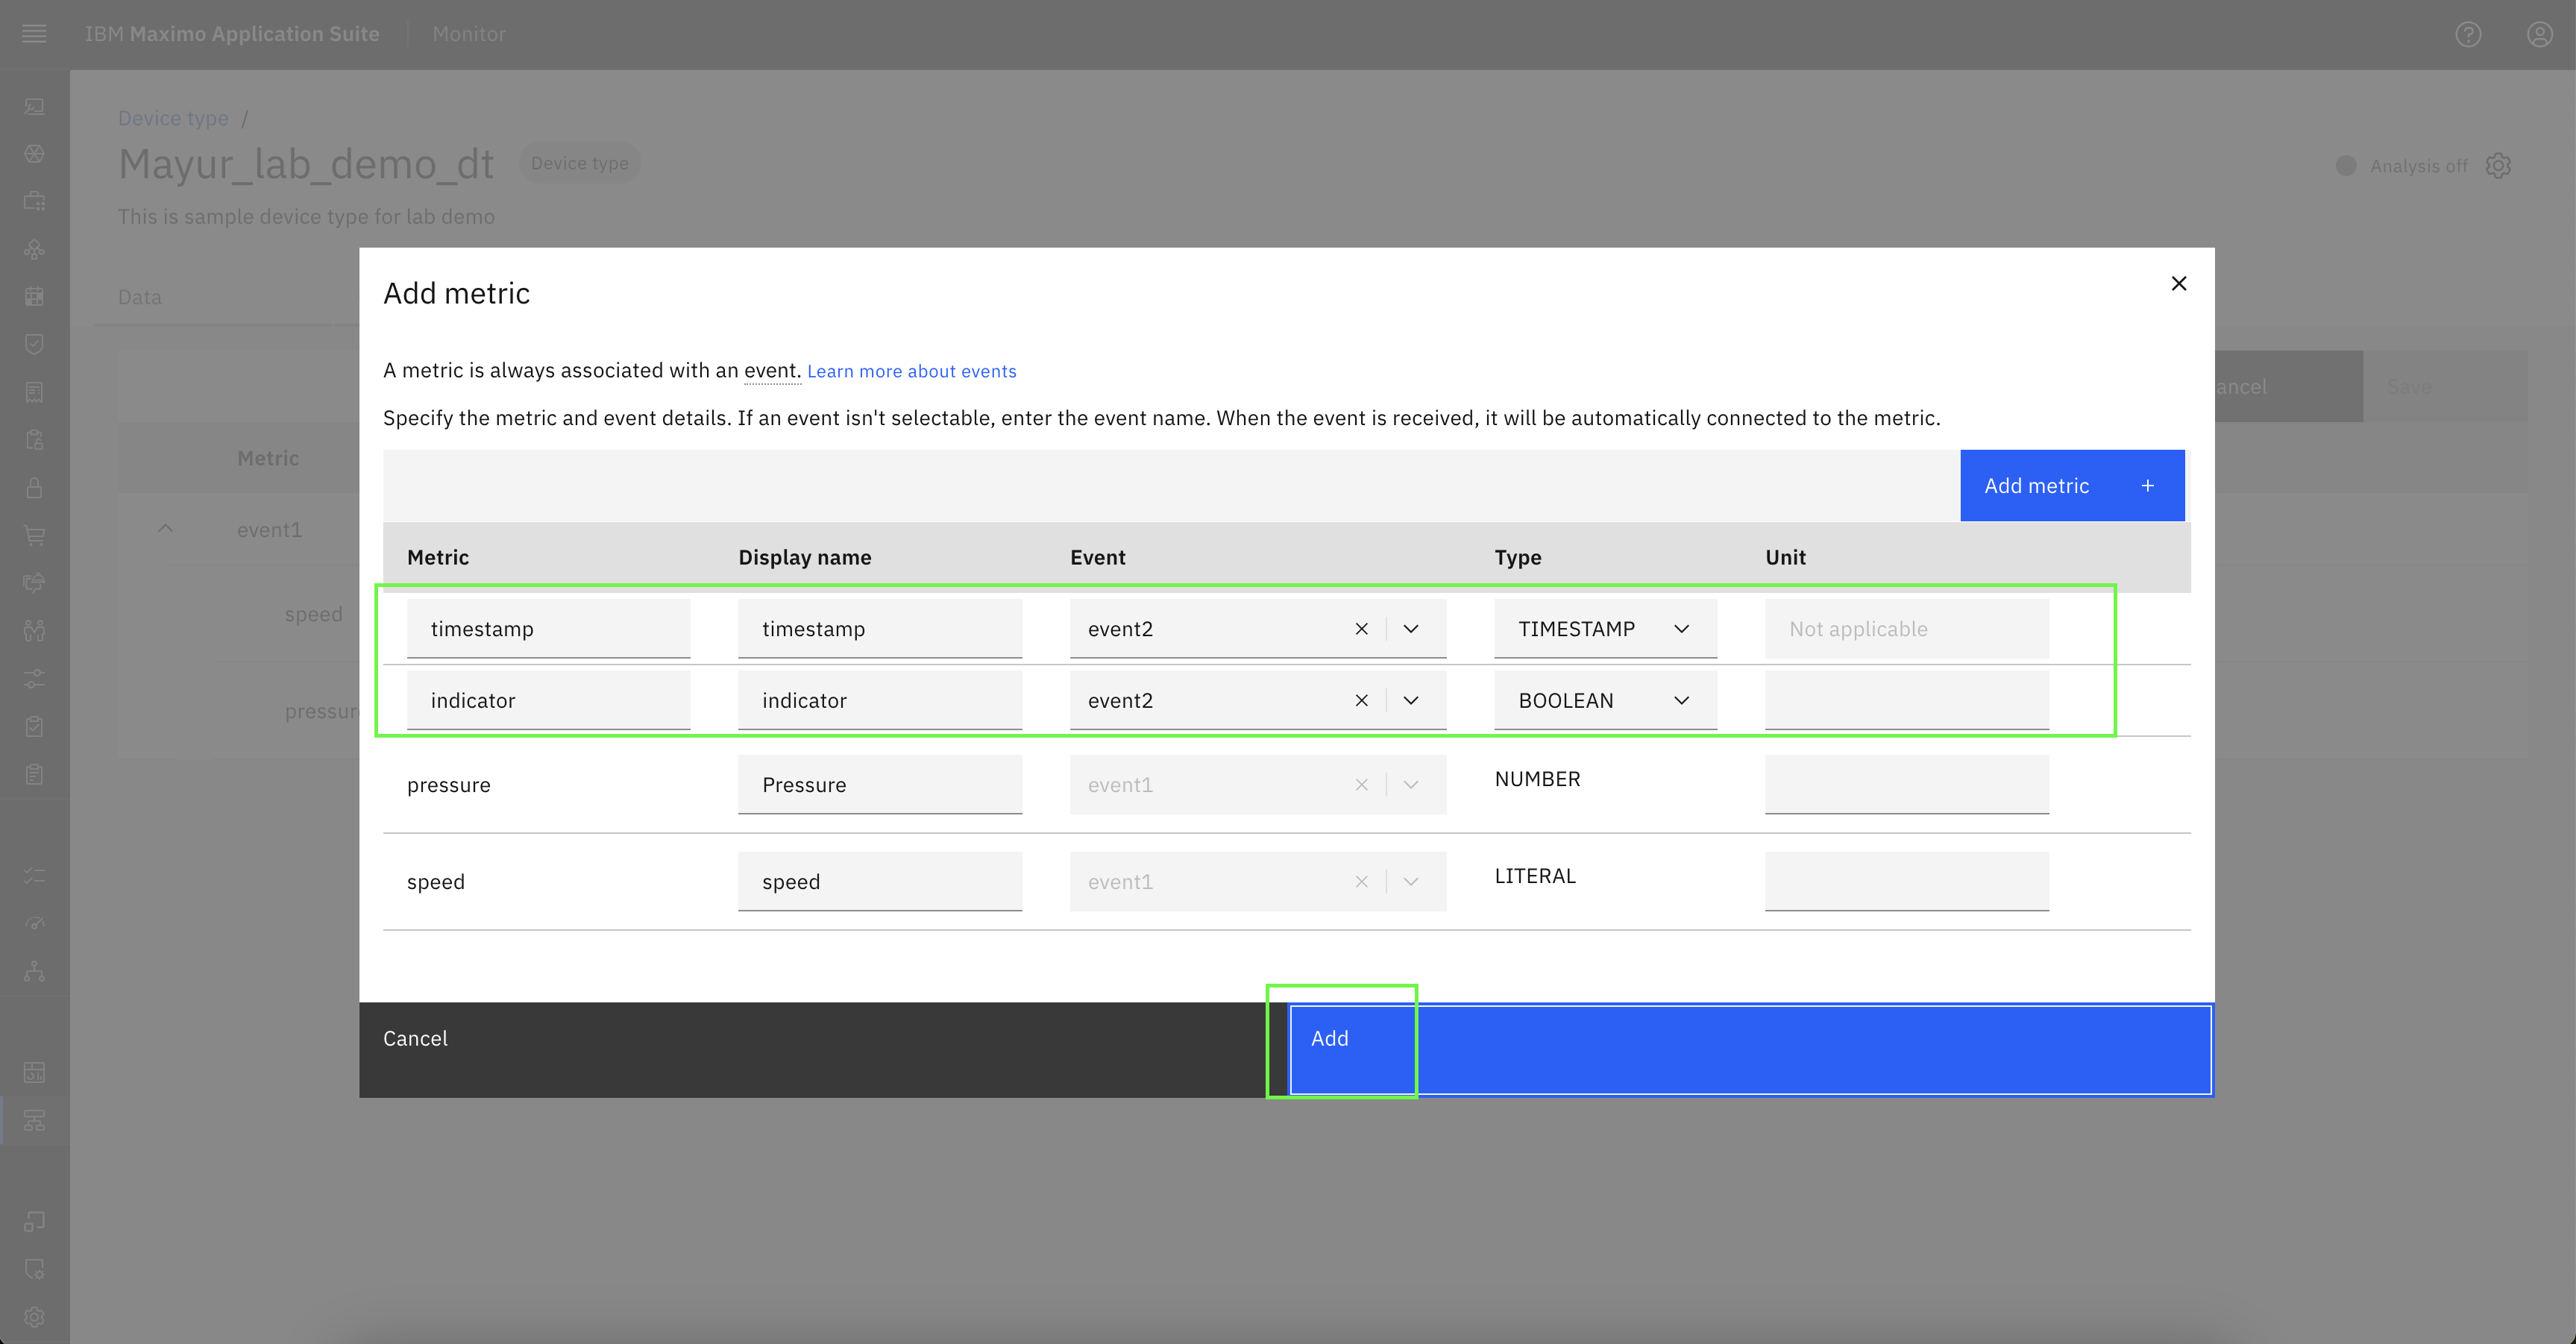The height and width of the screenshot is (1344, 2576).
Task: Click IBM Maximo Application Suite title
Action: [232, 34]
